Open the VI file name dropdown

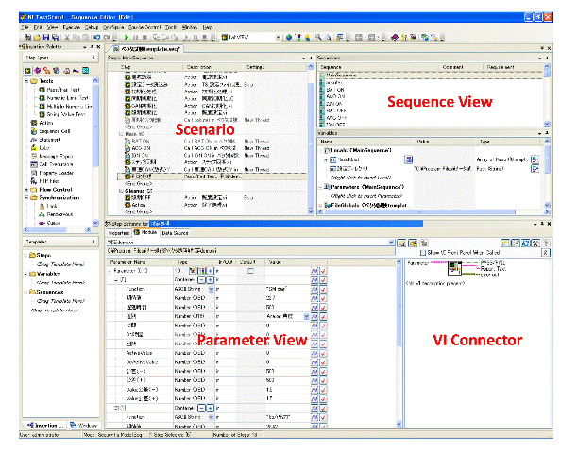(391, 243)
